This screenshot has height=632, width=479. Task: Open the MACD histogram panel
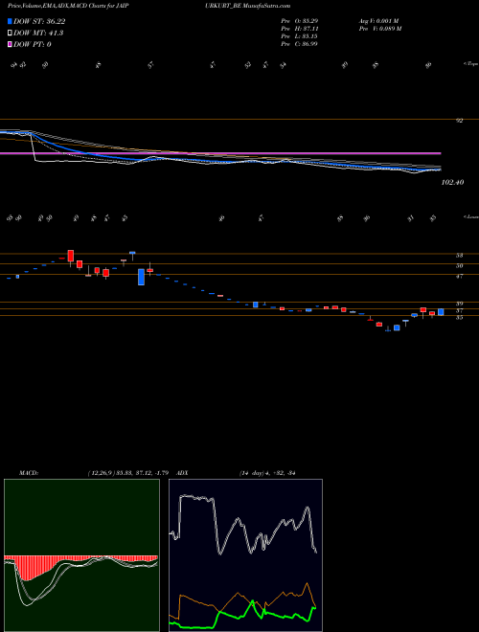81,555
